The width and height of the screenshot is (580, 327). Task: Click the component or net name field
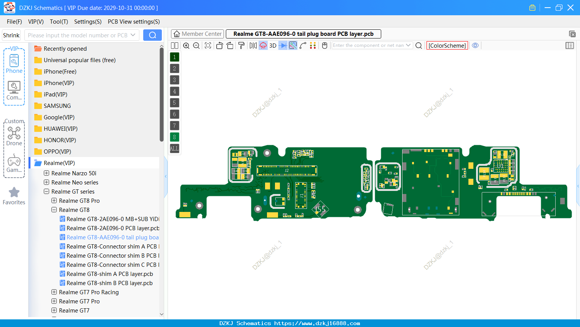tap(368, 45)
